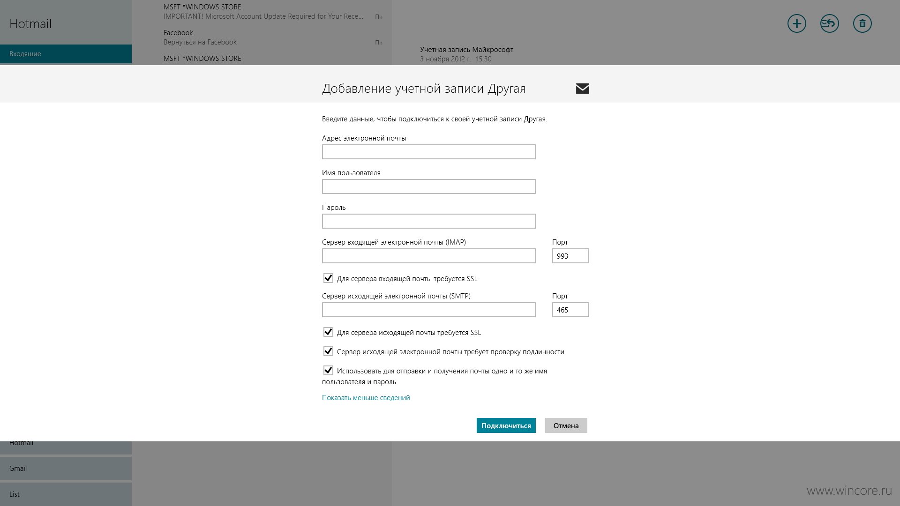The width and height of the screenshot is (900, 506).
Task: Uncheck outgoing server requires authentication checkbox
Action: click(328, 351)
